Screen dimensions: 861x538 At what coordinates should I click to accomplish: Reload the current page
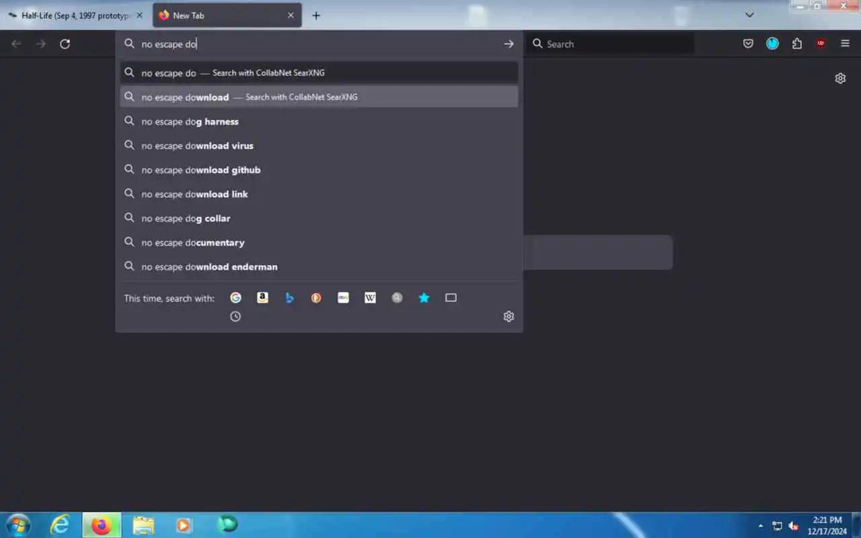pos(65,44)
